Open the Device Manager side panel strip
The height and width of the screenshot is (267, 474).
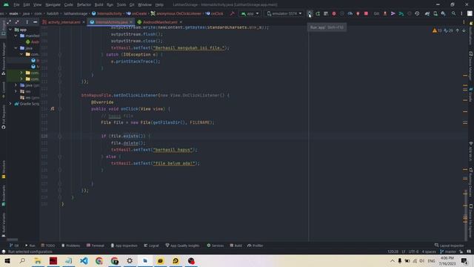click(471, 65)
